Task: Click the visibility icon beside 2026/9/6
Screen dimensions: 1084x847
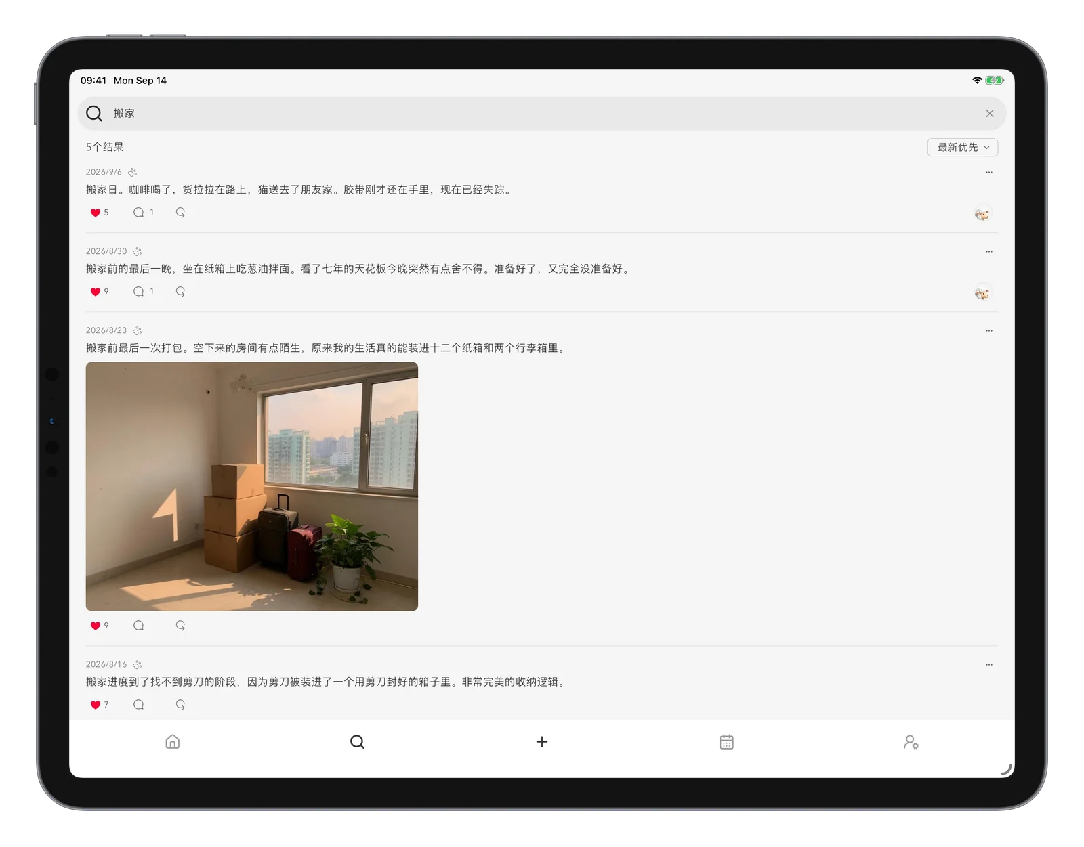Action: (133, 172)
